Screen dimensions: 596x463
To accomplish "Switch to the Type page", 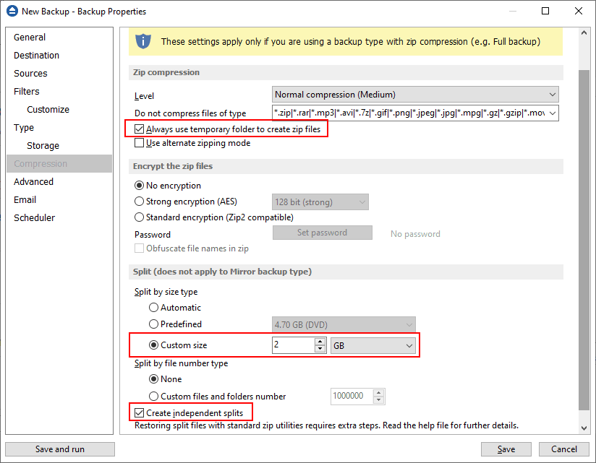I will click(x=24, y=128).
